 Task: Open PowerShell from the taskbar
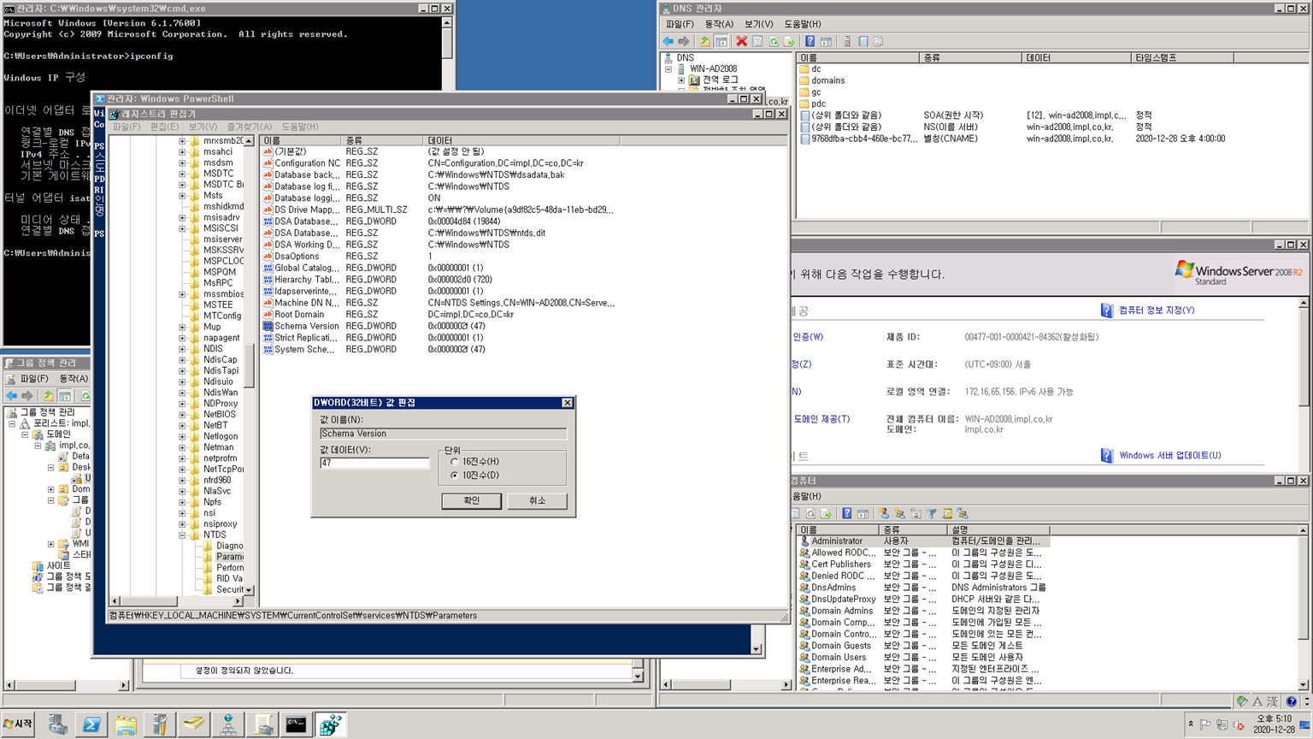click(x=91, y=724)
